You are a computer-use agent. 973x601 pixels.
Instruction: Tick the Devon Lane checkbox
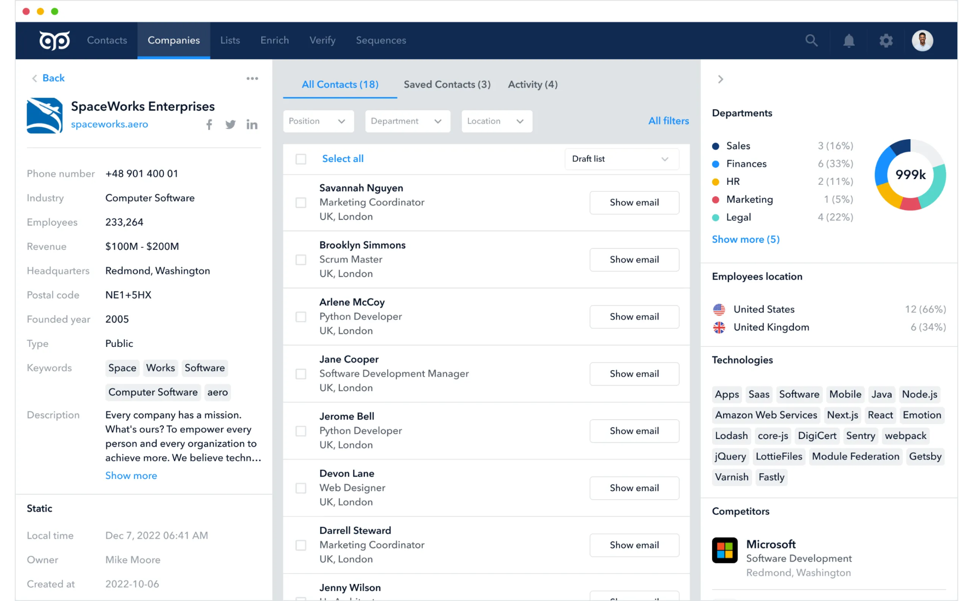pos(301,488)
